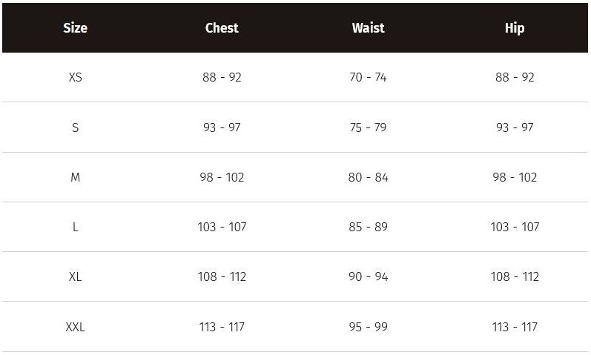591x355 pixels.
Task: Click hip value 103 - 107
Action: [x=515, y=227]
